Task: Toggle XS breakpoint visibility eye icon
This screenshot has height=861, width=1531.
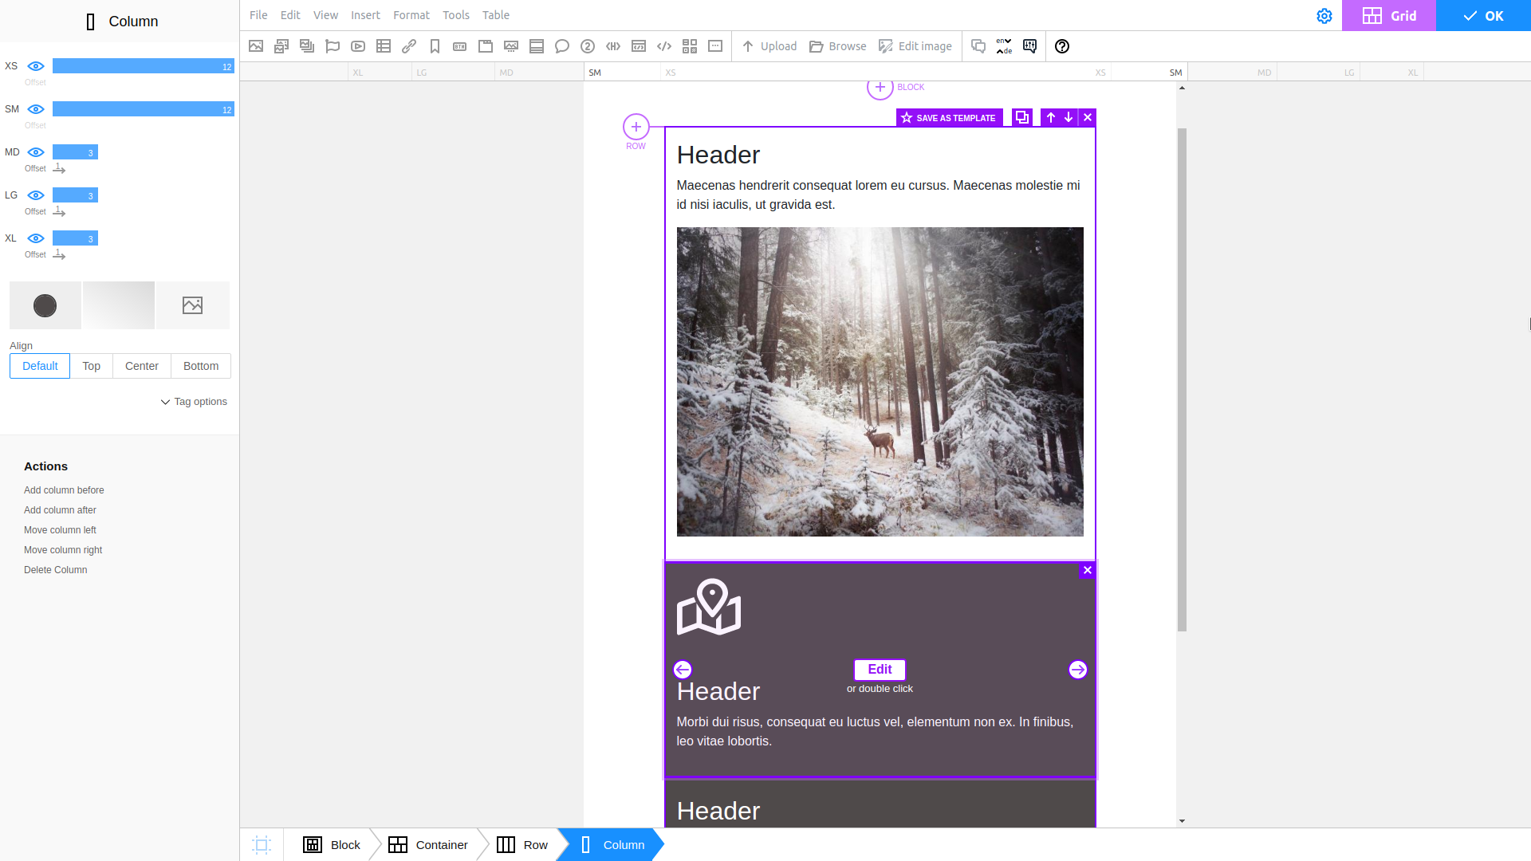Action: click(x=35, y=66)
